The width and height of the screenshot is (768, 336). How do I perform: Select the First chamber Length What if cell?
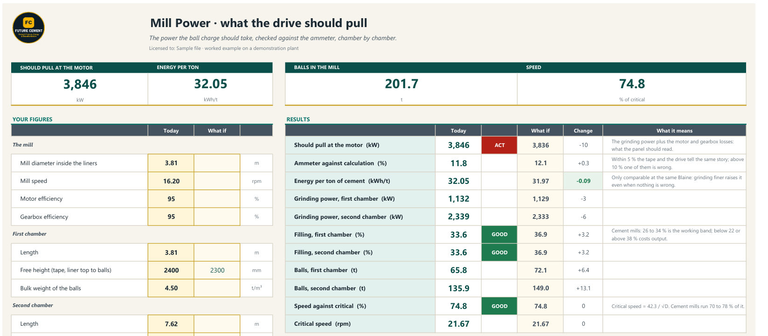tap(217, 252)
